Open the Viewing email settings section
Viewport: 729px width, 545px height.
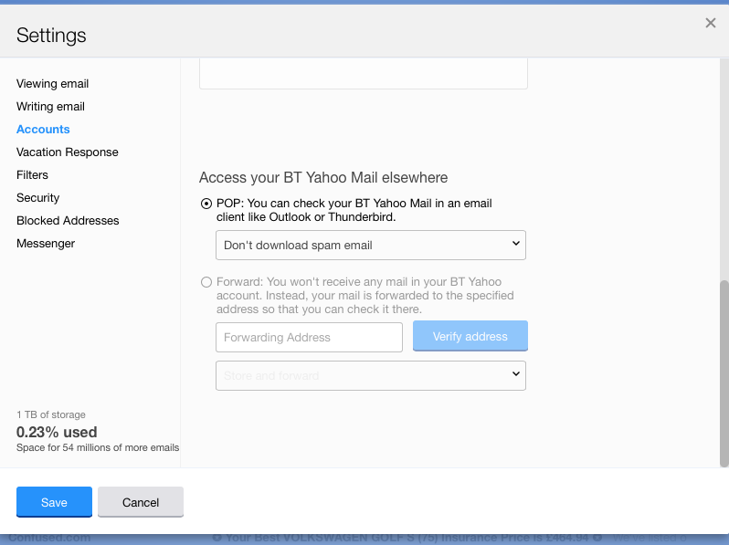pyautogui.click(x=52, y=84)
